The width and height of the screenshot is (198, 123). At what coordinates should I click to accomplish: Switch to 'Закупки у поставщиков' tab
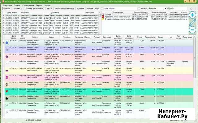click(x=64, y=8)
